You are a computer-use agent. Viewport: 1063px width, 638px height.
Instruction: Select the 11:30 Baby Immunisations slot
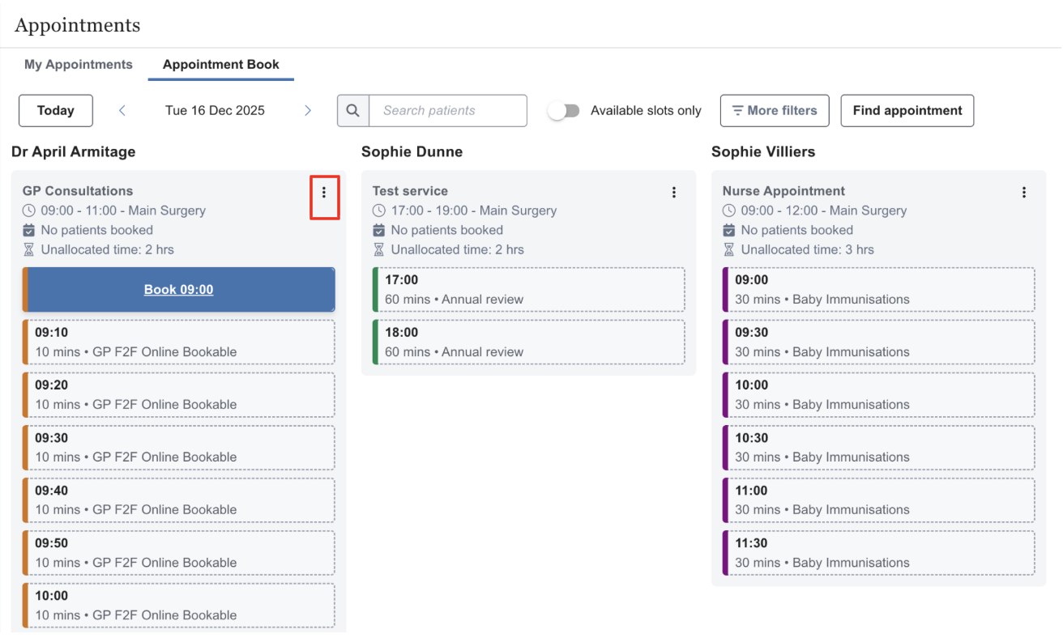[x=878, y=553]
